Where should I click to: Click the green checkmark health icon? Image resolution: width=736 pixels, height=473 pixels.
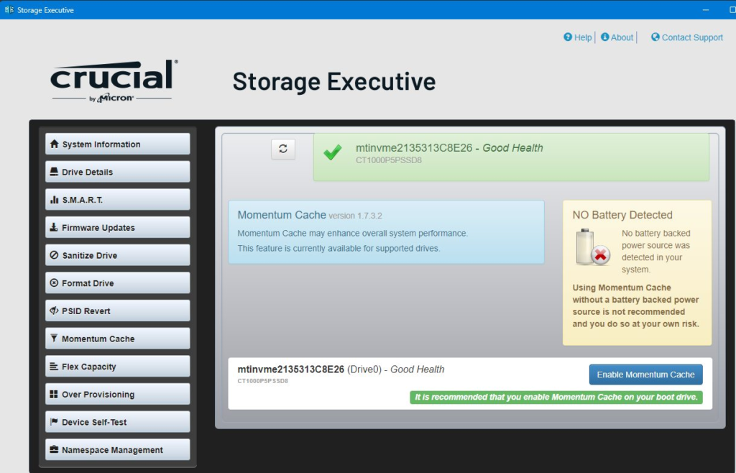point(333,152)
